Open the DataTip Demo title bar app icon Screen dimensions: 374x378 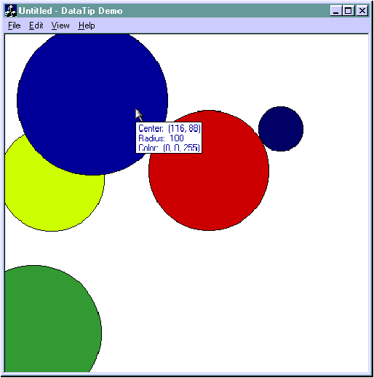(x=11, y=11)
